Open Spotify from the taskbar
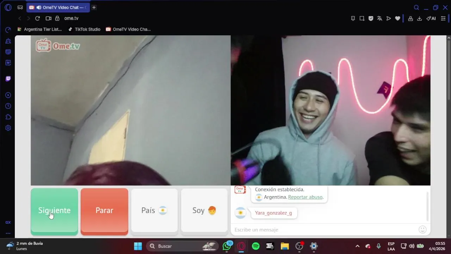 [x=256, y=246]
